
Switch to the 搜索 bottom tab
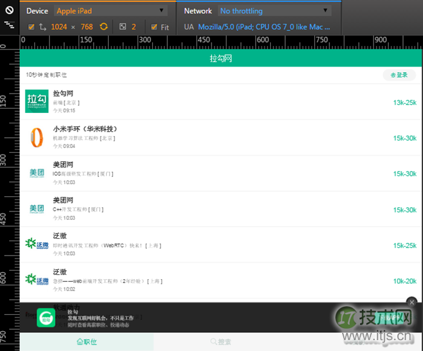tap(221, 342)
